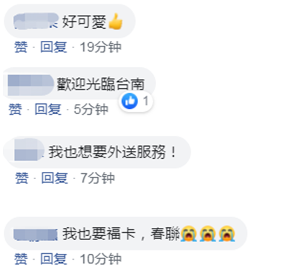Open the 5分钟 timestamp link
This screenshot has height=270, width=281.
(91, 109)
